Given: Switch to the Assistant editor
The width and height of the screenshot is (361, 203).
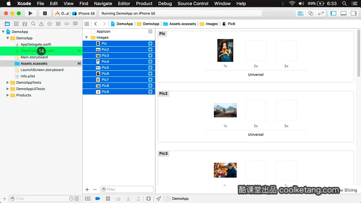Looking at the screenshot, I should pyautogui.click(x=310, y=13).
